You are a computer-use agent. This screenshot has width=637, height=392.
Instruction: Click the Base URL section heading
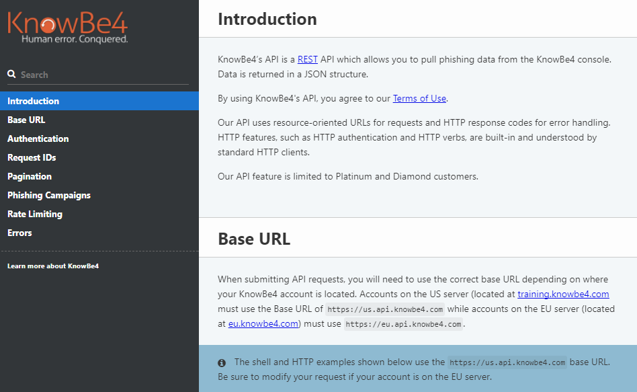pyautogui.click(x=254, y=239)
